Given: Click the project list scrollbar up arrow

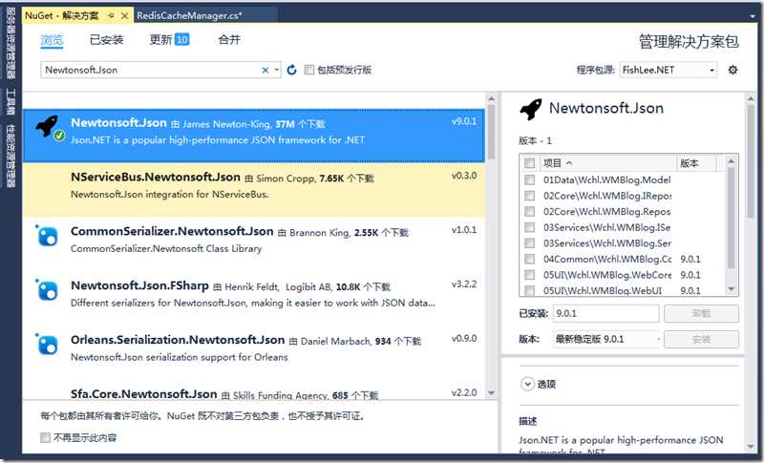Looking at the screenshot, I should pos(731,161).
